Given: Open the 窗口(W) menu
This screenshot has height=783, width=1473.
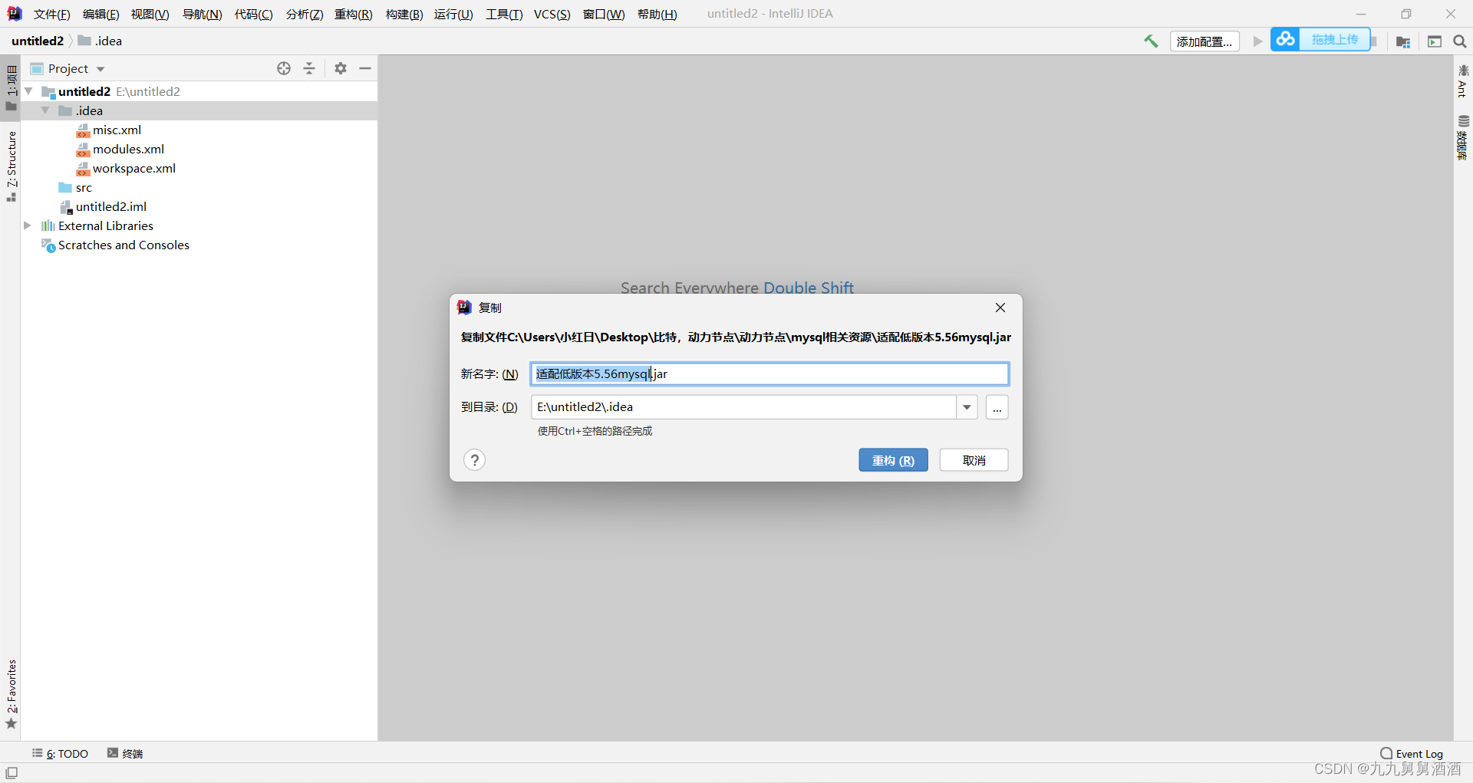Looking at the screenshot, I should (x=603, y=14).
